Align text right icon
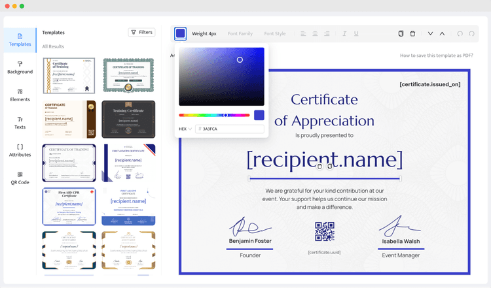 (327, 33)
